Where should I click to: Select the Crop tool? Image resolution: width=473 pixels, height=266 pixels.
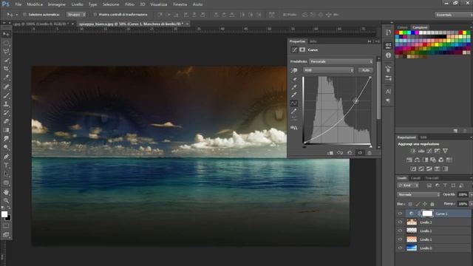[x=6, y=69]
